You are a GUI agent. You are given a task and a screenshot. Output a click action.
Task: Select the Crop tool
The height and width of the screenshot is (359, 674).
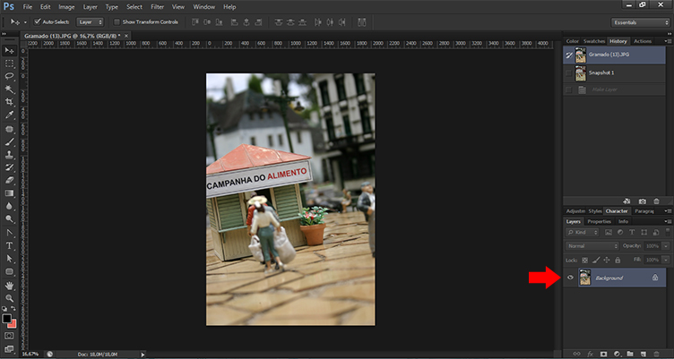pyautogui.click(x=9, y=102)
